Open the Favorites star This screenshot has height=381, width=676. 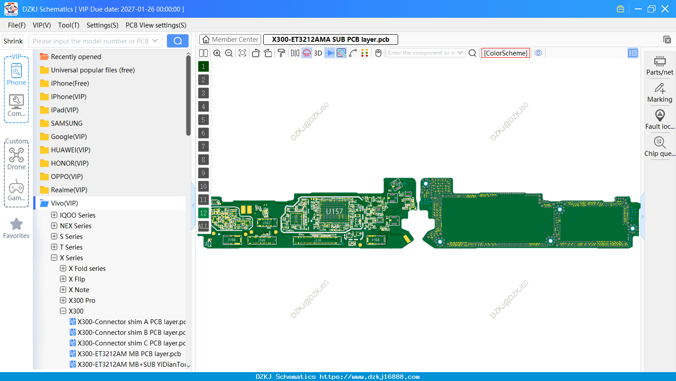click(16, 228)
